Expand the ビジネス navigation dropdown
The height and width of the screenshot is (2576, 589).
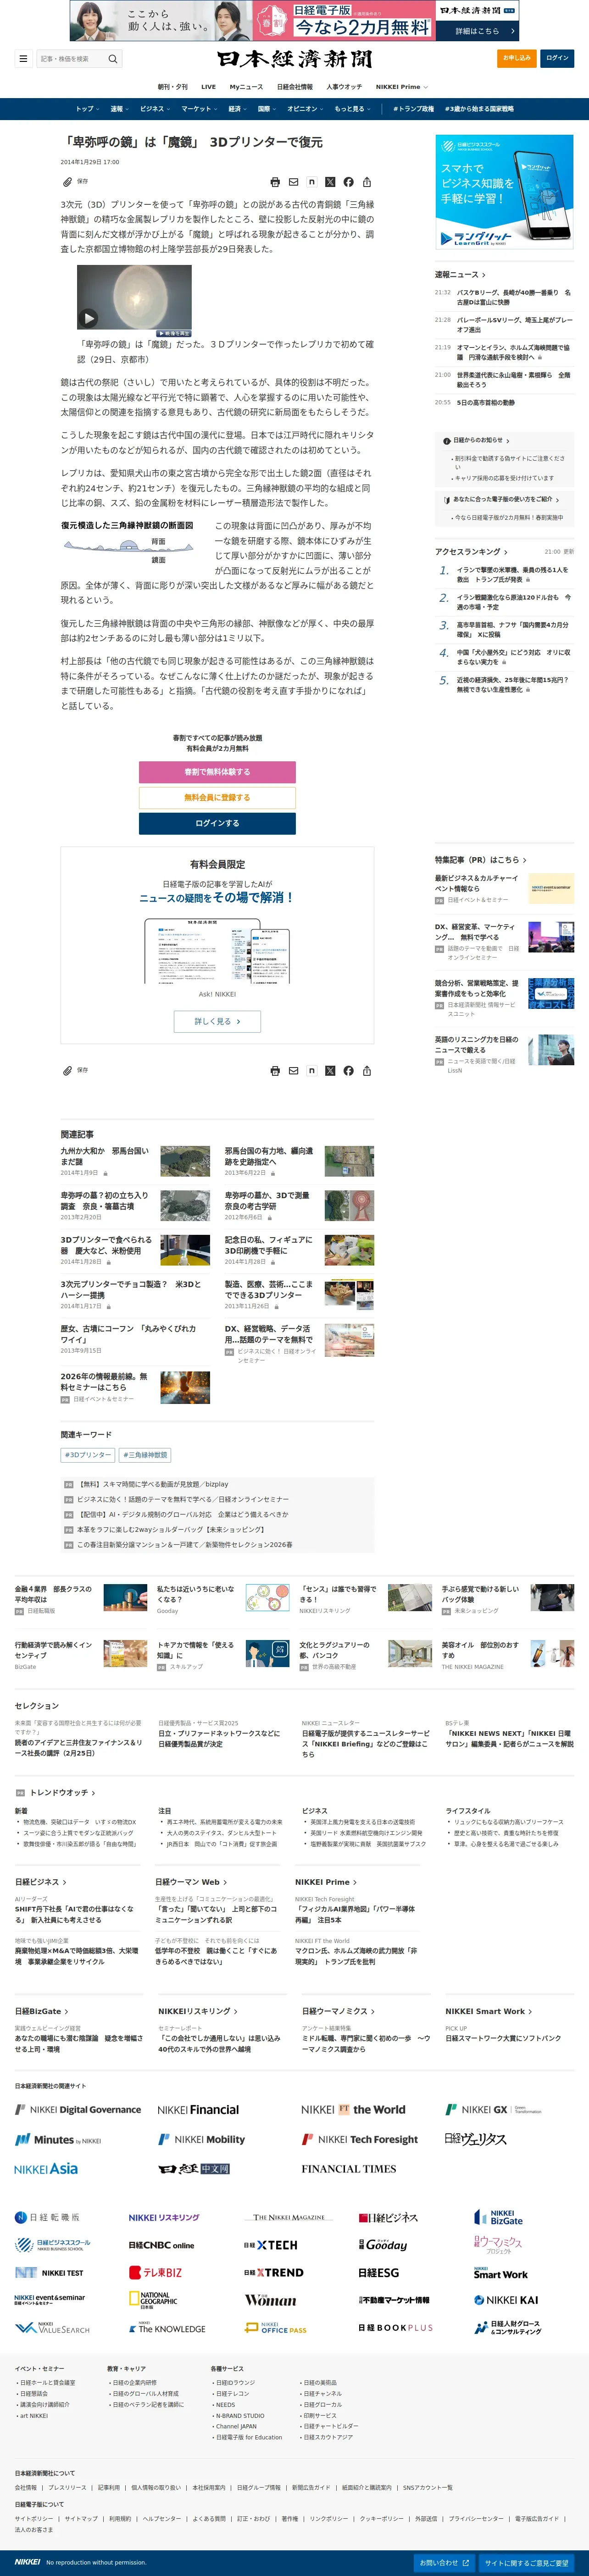coord(154,109)
